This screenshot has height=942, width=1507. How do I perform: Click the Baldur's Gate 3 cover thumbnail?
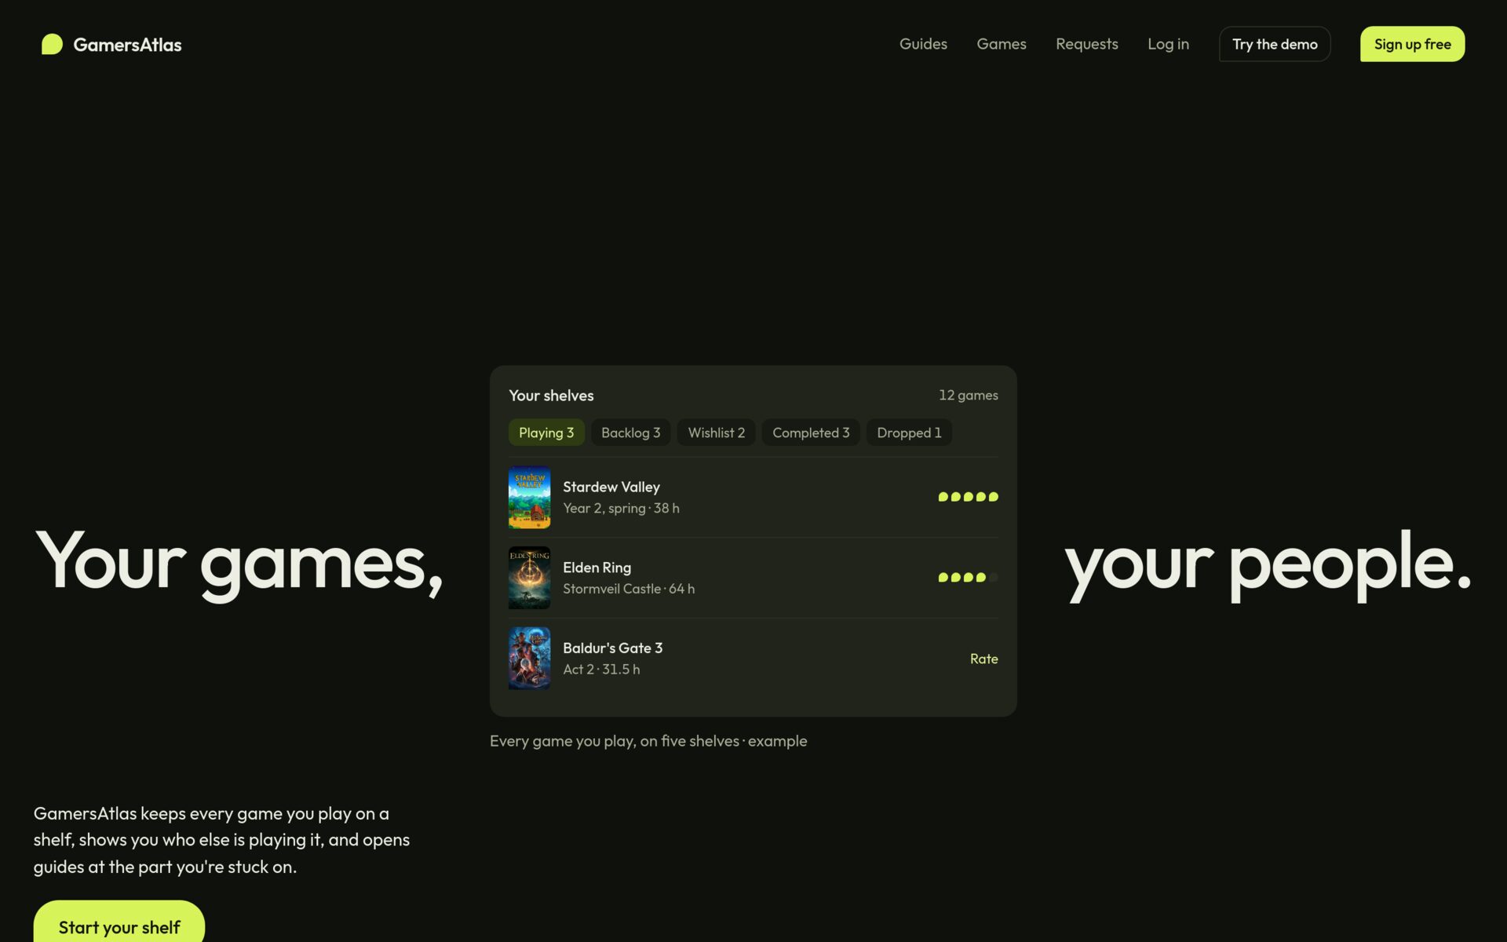click(x=529, y=659)
